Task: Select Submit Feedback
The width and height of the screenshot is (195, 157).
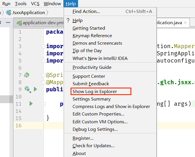Action: pos(110,84)
